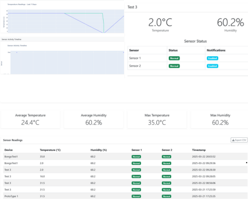Click the Sensor 1 row label in Sensor Status
The height and width of the screenshot is (199, 248).
(x=135, y=58)
